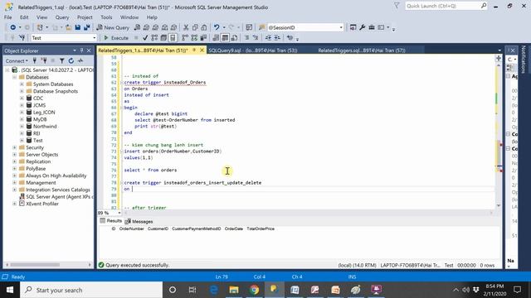Open the Connect dropdown in Object Explorer
Viewport: 531px width, 298px height.
click(x=17, y=60)
